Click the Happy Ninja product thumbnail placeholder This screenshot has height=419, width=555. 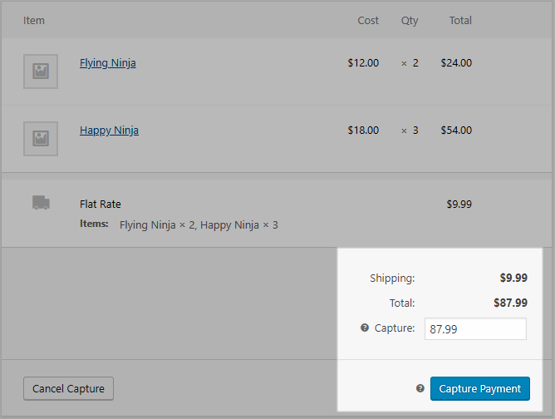[41, 139]
